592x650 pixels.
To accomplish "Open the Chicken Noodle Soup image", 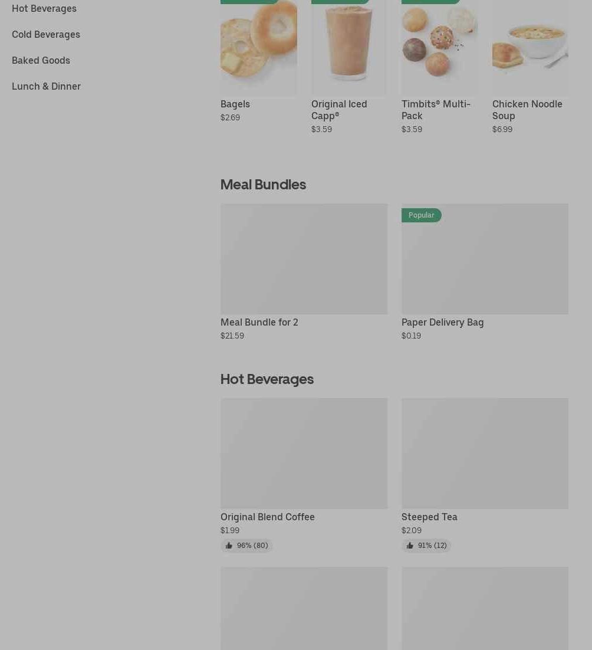I will click(x=530, y=48).
